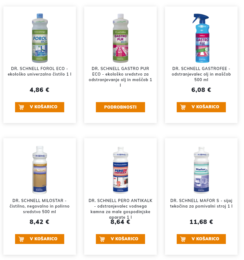Open Gastro Pur Eco details with Podrobnosti

pyautogui.click(x=120, y=107)
